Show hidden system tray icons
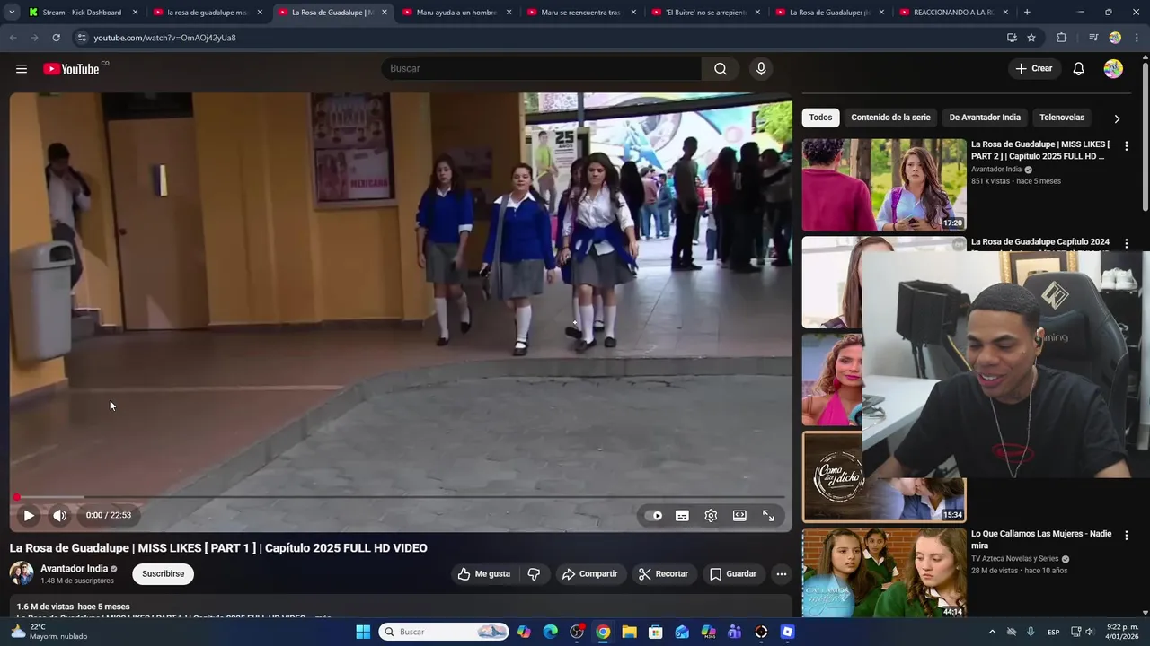Screen dimensions: 1150x646 click(992, 633)
